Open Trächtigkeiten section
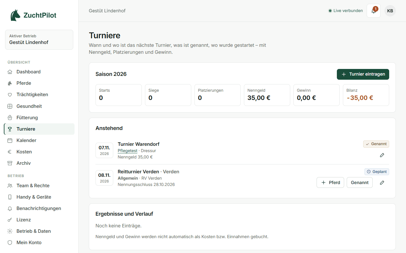 pos(39,95)
